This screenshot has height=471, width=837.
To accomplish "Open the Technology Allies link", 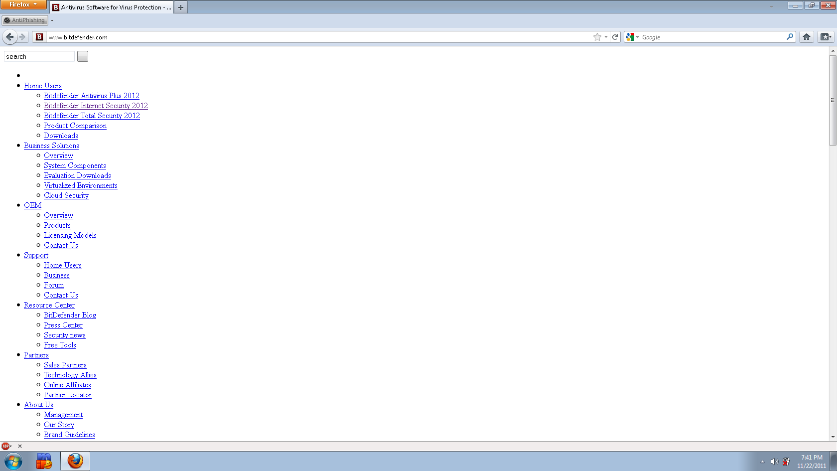I will [70, 375].
